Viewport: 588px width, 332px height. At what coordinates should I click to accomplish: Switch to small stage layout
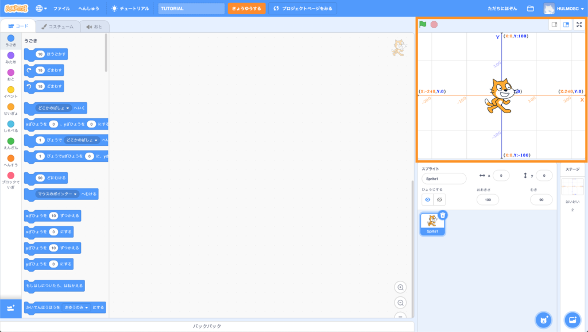pyautogui.click(x=554, y=25)
